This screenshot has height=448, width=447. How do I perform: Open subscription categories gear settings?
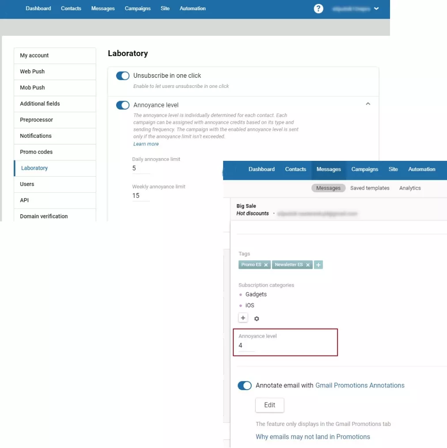[257, 319]
